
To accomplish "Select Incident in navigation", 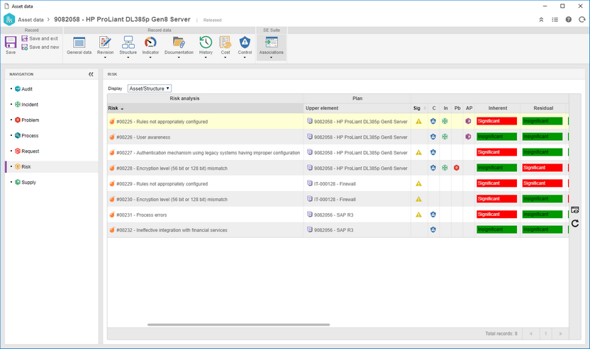I will pos(26,105).
